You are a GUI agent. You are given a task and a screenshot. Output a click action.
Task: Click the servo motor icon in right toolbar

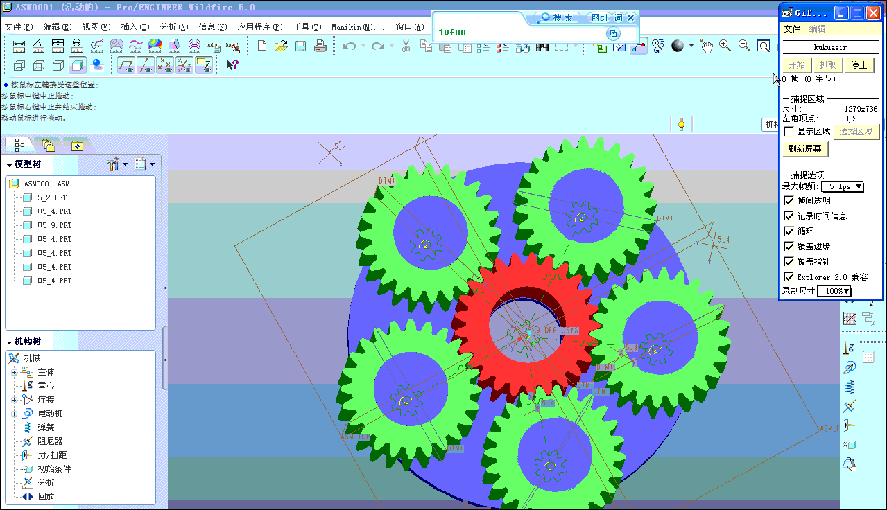[849, 368]
